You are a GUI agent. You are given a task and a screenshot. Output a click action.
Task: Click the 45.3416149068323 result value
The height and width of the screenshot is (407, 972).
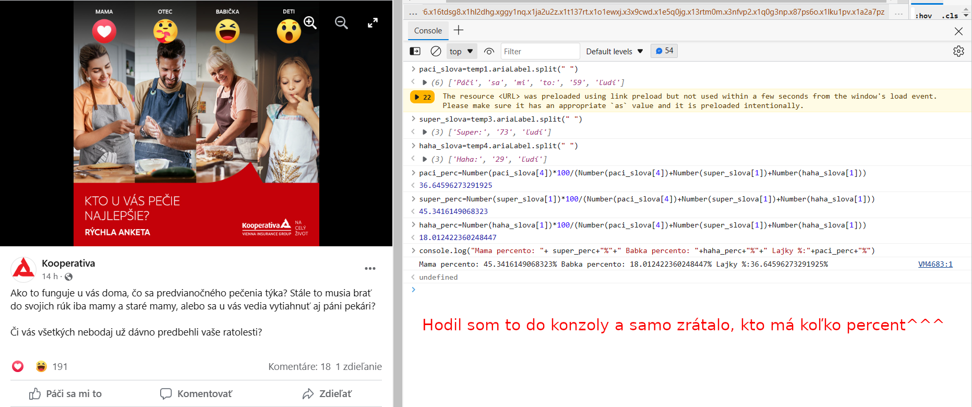point(453,211)
